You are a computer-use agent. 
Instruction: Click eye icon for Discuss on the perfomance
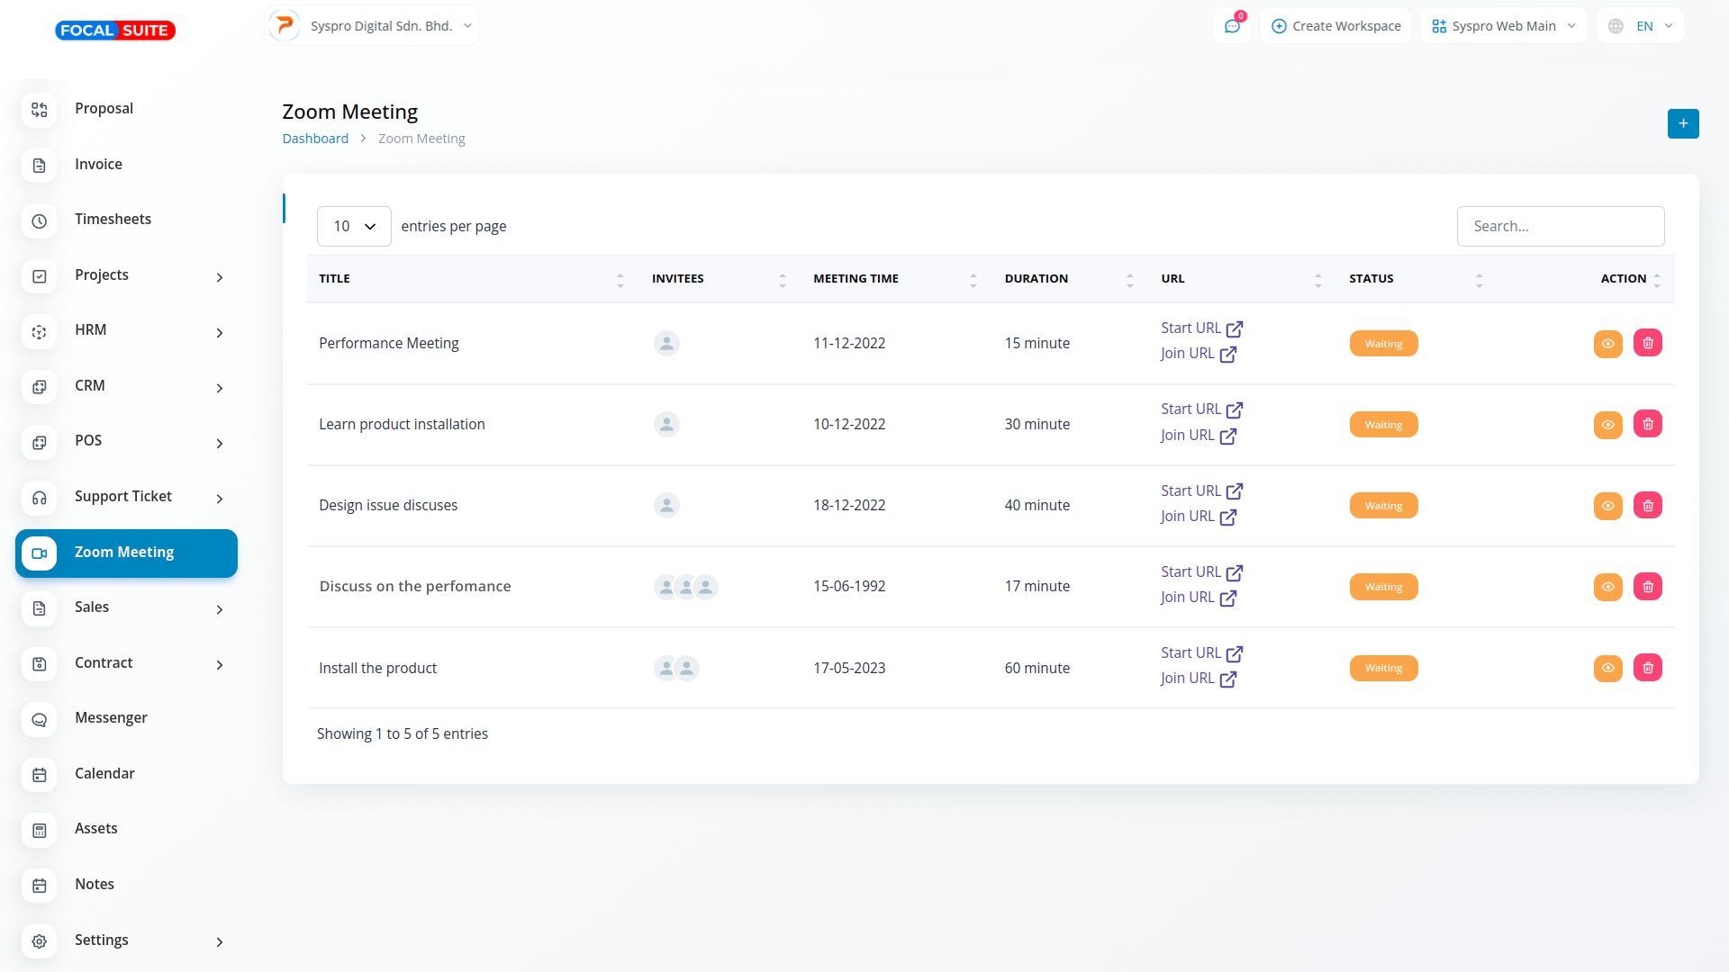point(1607,587)
